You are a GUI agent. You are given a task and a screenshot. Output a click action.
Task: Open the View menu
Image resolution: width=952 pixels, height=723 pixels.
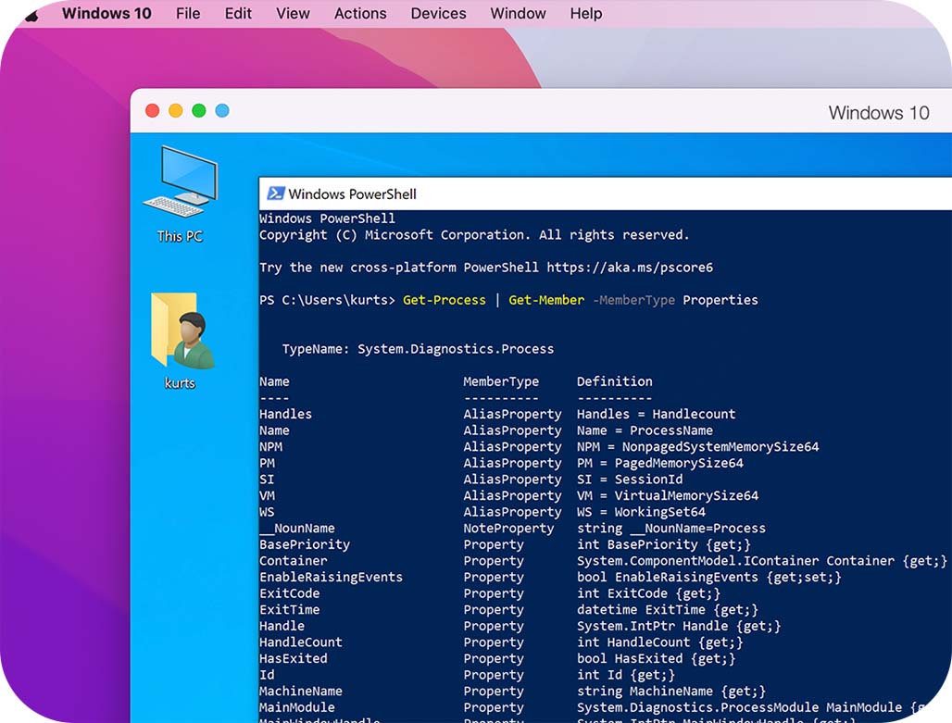pos(293,13)
